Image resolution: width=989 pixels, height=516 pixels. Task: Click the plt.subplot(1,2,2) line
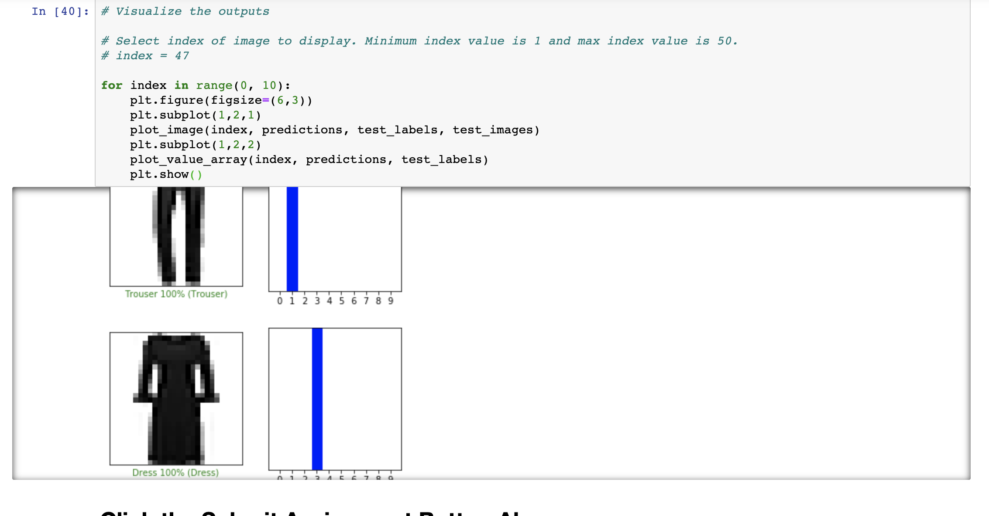196,145
